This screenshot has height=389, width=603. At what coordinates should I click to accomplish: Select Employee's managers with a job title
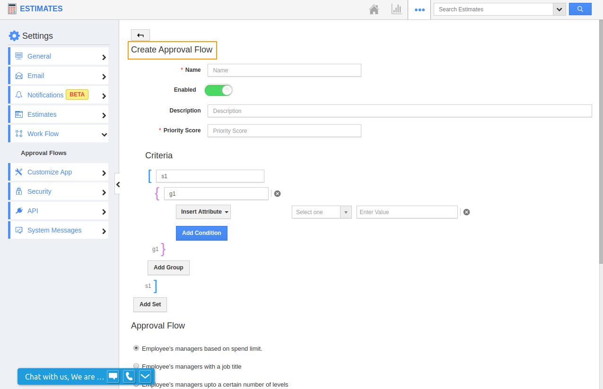pos(137,366)
